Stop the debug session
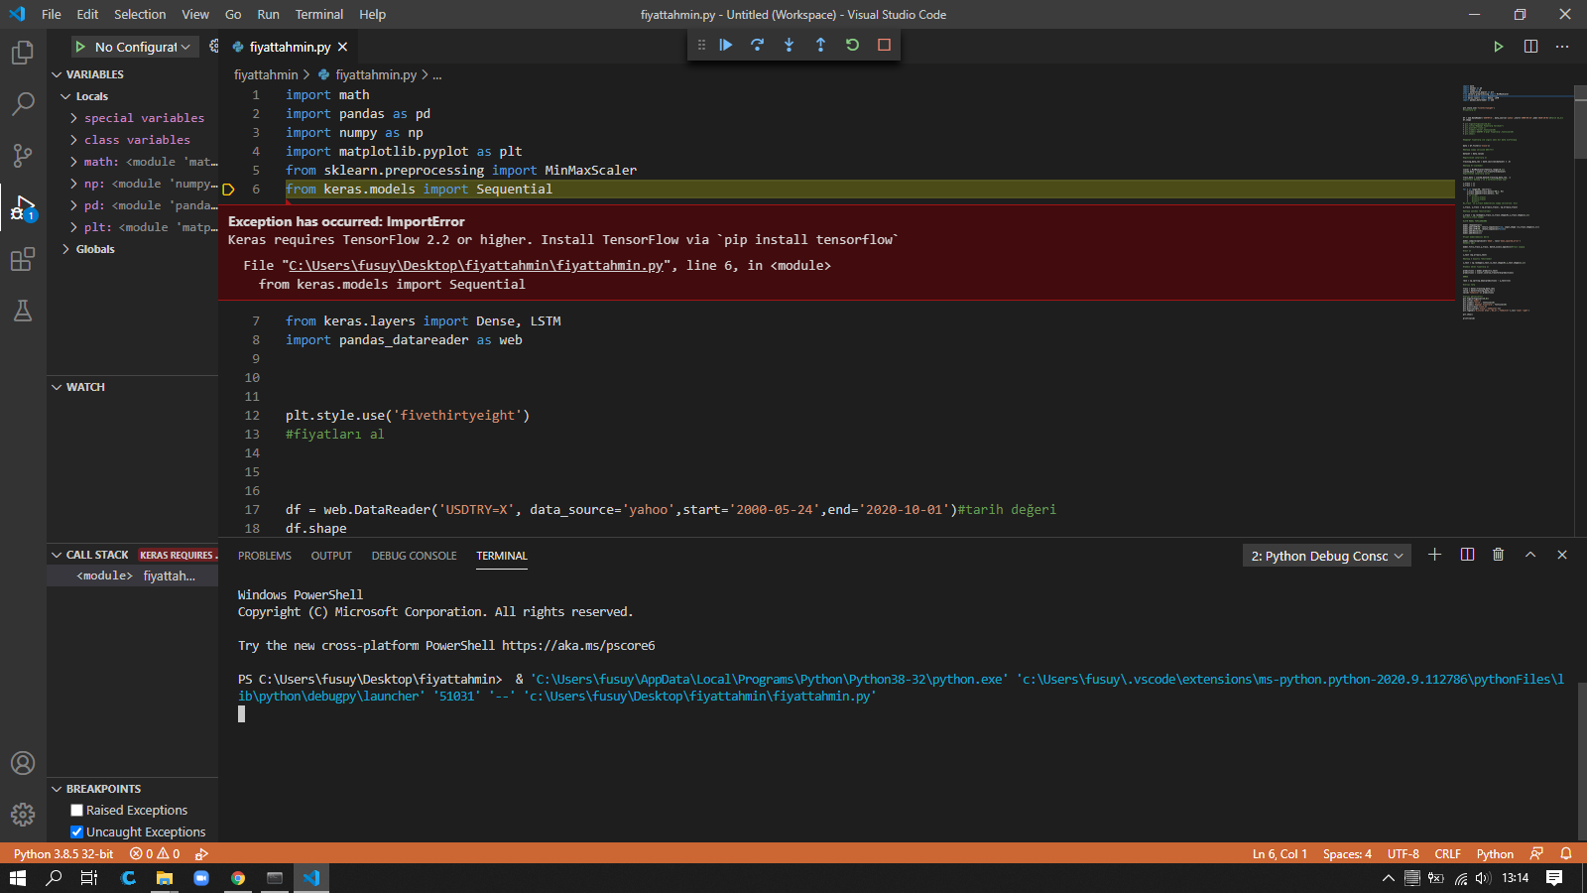 coord(884,45)
